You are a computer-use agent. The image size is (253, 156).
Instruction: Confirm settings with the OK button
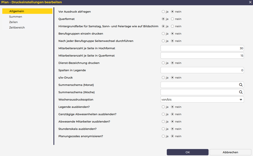(x=188, y=152)
